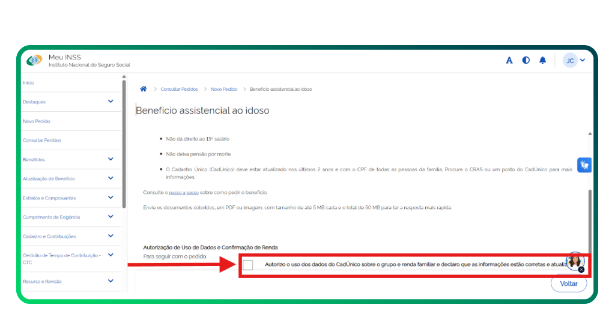This screenshot has height=322, width=615.
Task: Open the VLibras sign language widget
Action: (584, 165)
